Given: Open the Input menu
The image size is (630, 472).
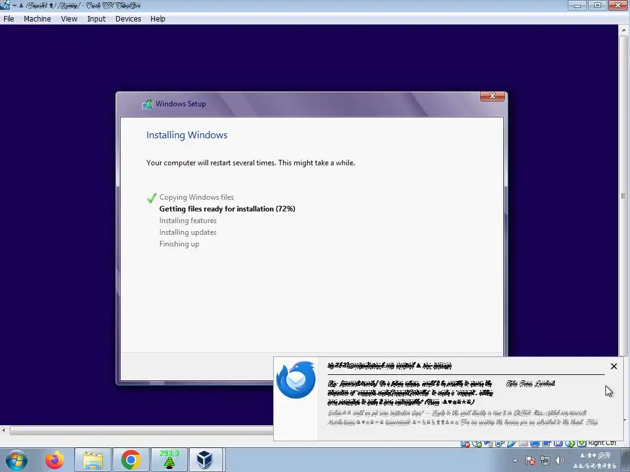Looking at the screenshot, I should (x=97, y=19).
